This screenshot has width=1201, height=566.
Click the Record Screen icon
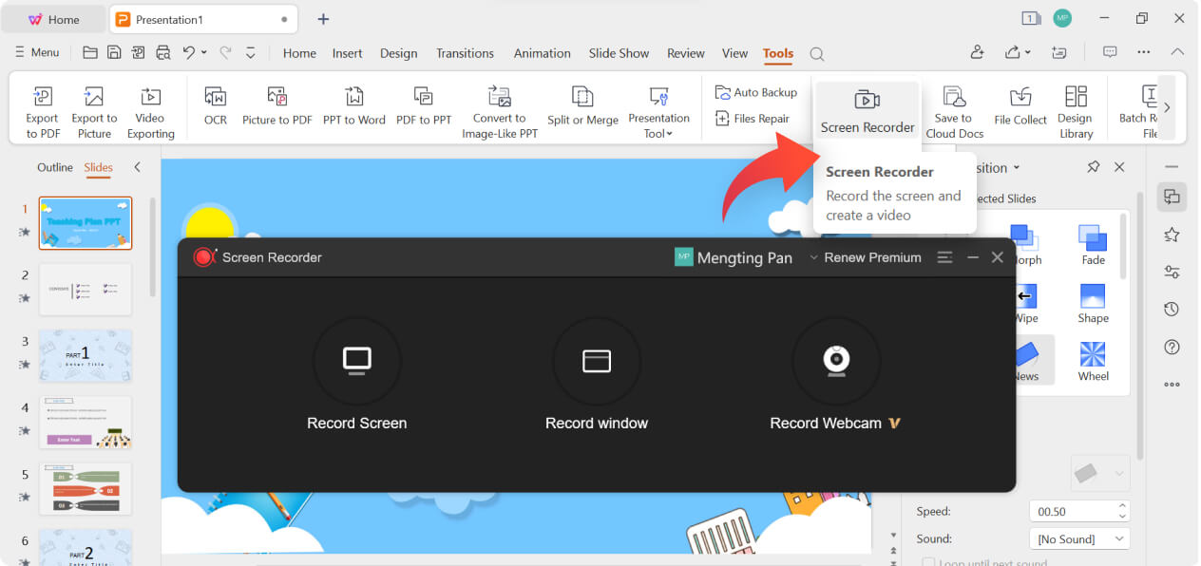coord(356,361)
